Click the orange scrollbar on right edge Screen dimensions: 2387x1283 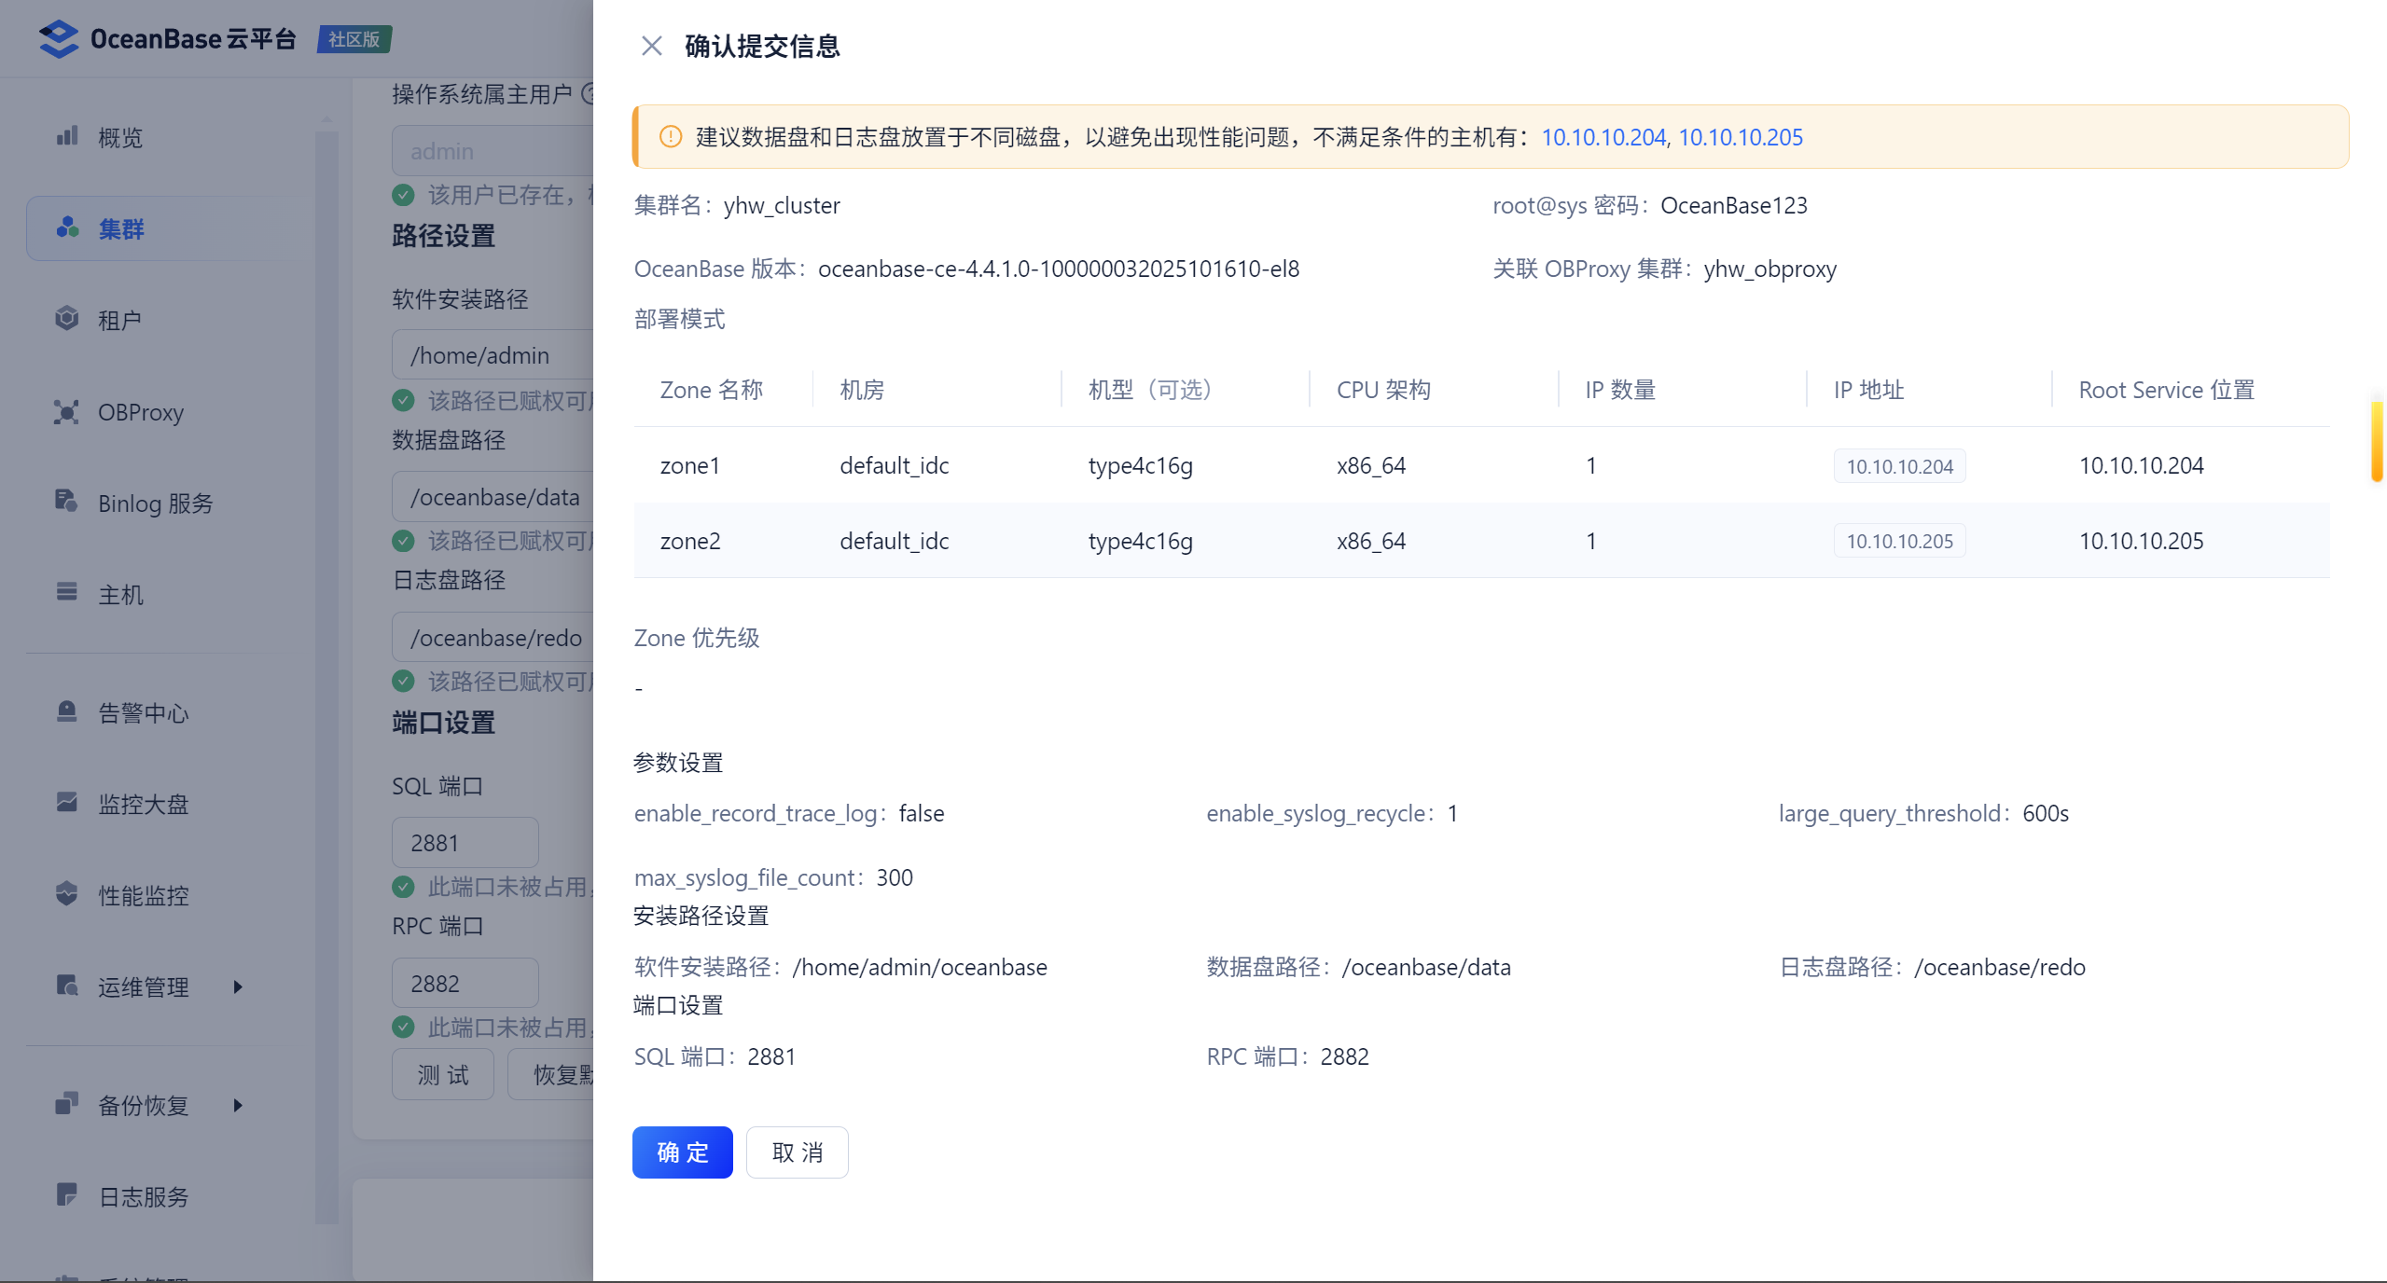2377,441
